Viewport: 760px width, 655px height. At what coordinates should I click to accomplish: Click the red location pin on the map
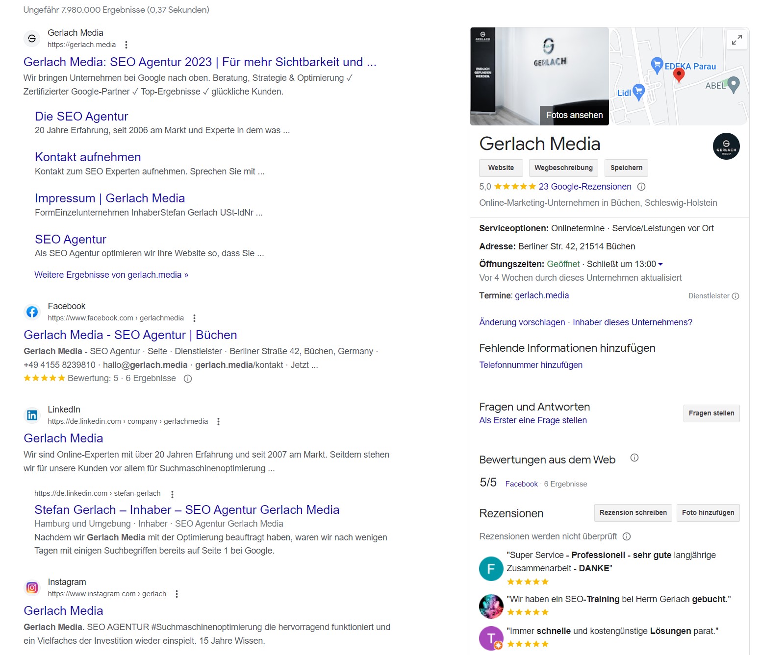[x=679, y=75]
